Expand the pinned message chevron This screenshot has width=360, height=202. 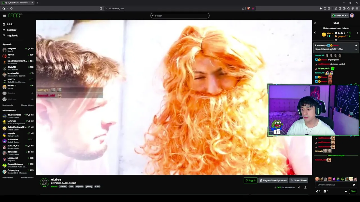point(356,50)
